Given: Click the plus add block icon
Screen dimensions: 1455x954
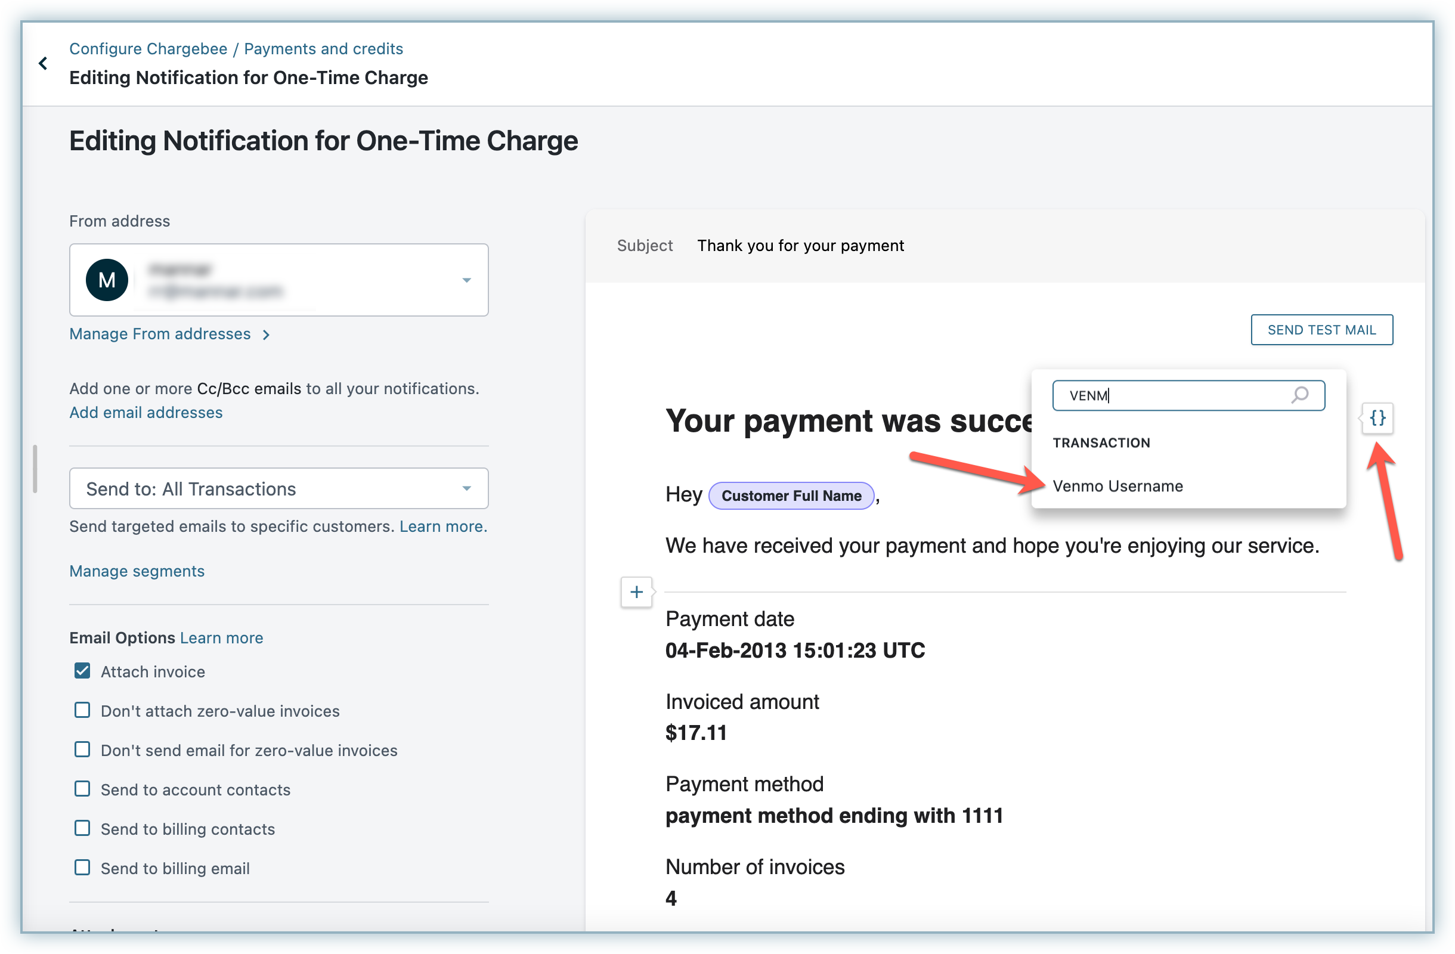Looking at the screenshot, I should tap(636, 591).
